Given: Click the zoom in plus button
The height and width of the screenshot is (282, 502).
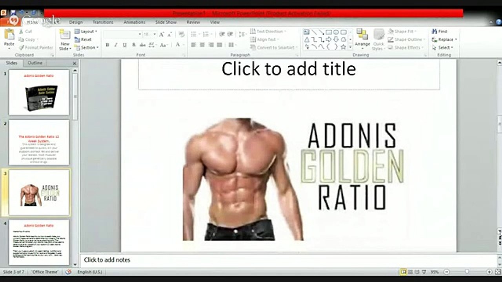Looking at the screenshot, I should 489,272.
